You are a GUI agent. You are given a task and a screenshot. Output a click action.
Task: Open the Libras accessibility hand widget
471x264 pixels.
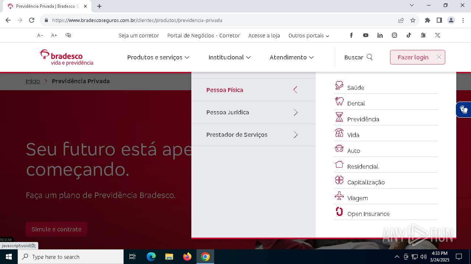[x=464, y=109]
